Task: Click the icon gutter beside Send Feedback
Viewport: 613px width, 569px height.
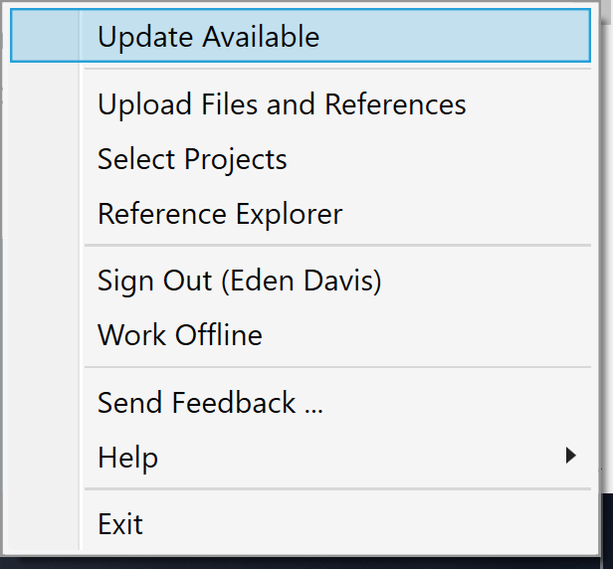Action: tap(45, 402)
